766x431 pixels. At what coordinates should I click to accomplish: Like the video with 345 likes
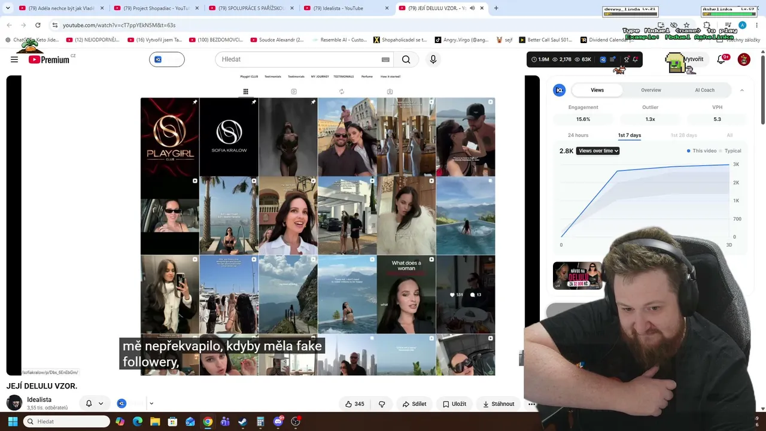[x=354, y=404]
